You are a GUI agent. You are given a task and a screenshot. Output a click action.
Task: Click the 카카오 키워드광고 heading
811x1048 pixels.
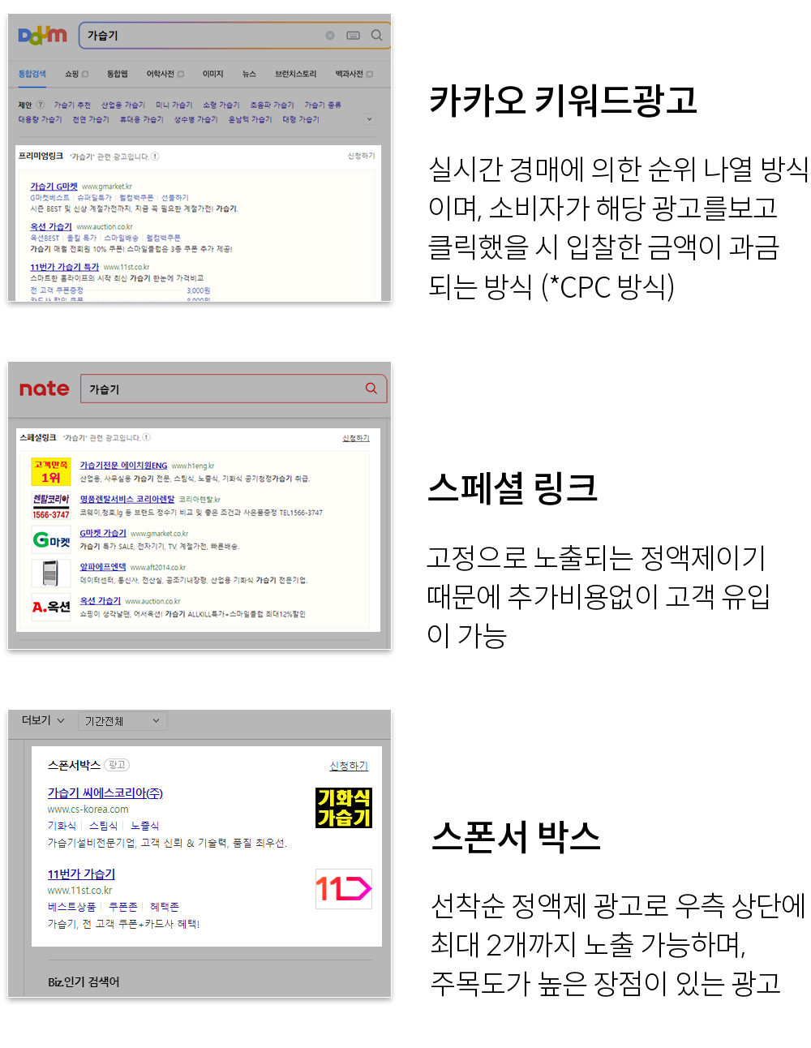click(563, 101)
